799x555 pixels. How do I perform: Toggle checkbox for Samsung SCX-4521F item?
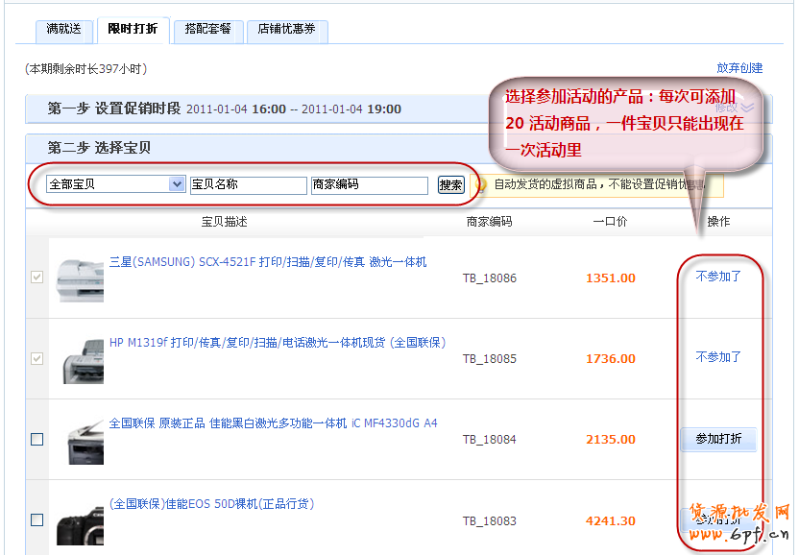pos(36,277)
